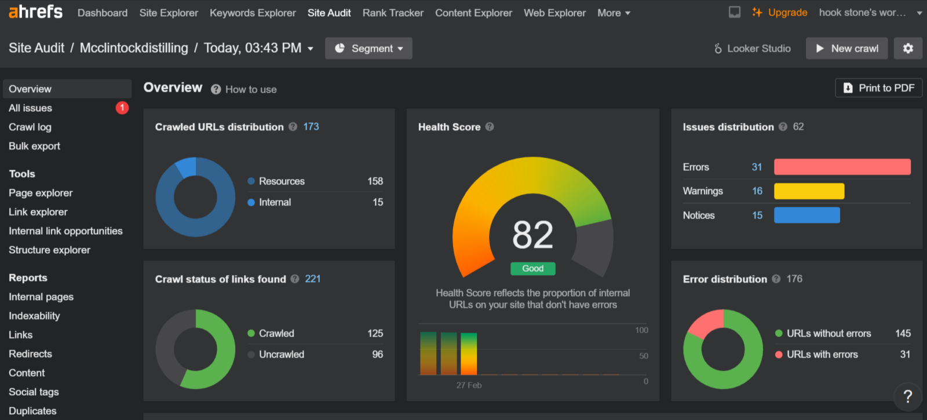Click the How to use help icon
The width and height of the screenshot is (927, 420).
point(216,89)
